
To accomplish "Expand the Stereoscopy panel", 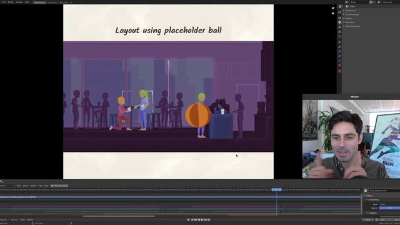I will click(351, 14).
